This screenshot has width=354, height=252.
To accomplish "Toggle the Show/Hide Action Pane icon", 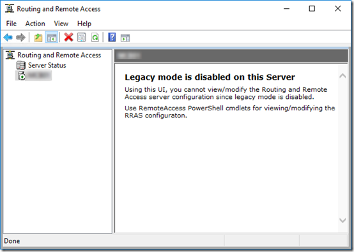I will 125,38.
